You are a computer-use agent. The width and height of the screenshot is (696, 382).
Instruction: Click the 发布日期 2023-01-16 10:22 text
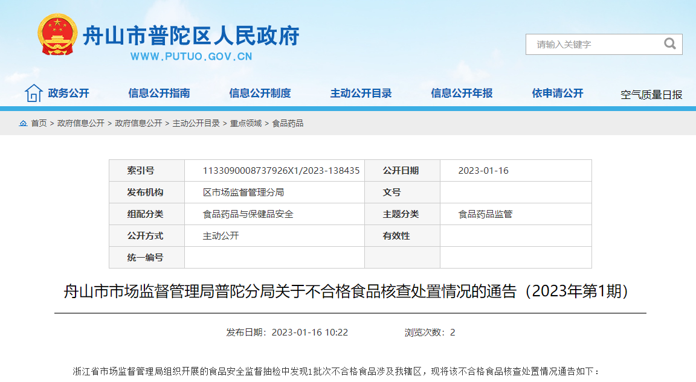[x=287, y=333]
